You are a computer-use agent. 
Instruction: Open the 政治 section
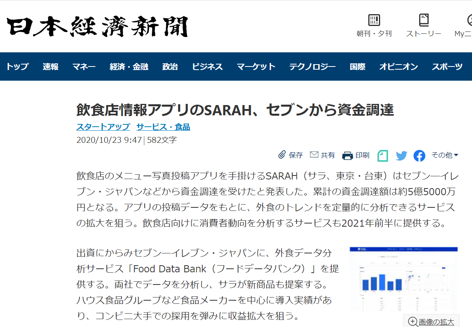tap(170, 67)
